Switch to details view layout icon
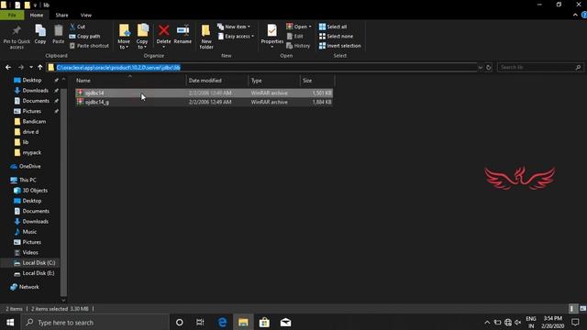The width and height of the screenshot is (587, 330). (x=571, y=309)
